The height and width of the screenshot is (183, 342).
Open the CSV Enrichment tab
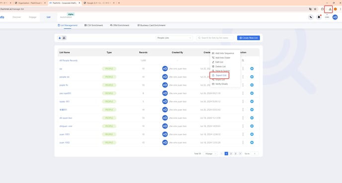tap(93, 25)
